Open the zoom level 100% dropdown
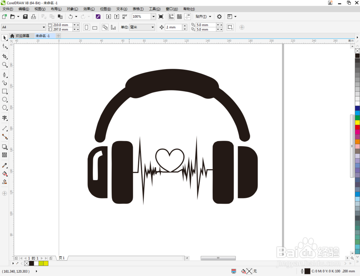Viewport: 360px width, 276px height. coord(153,17)
